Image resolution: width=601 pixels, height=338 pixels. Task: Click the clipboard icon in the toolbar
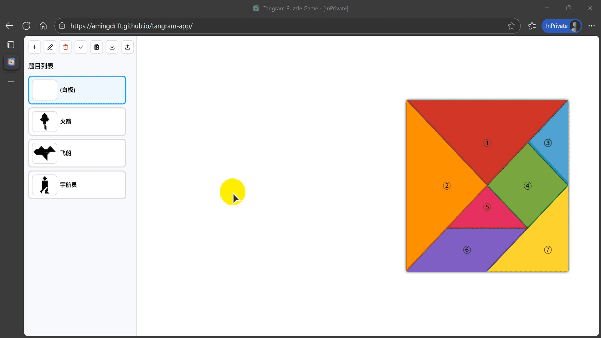click(96, 47)
